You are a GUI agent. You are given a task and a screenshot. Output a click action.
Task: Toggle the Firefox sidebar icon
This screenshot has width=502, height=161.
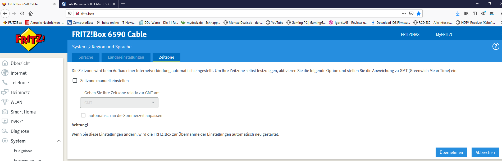475,13
